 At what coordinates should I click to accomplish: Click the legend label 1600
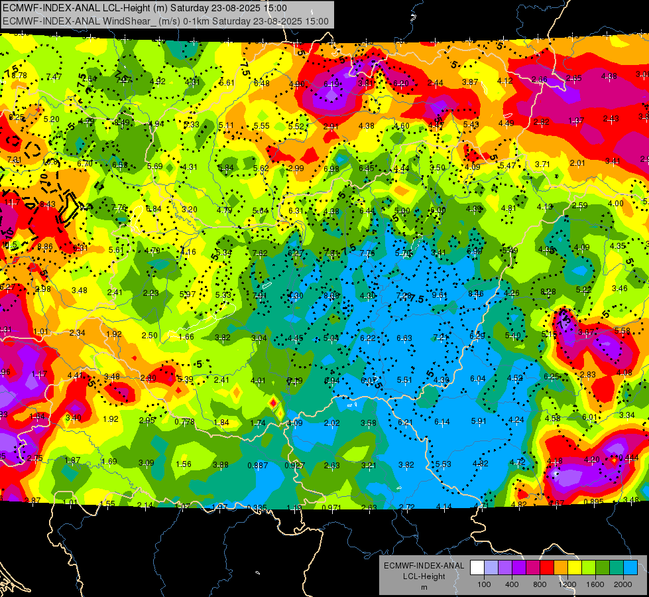pyautogui.click(x=595, y=584)
